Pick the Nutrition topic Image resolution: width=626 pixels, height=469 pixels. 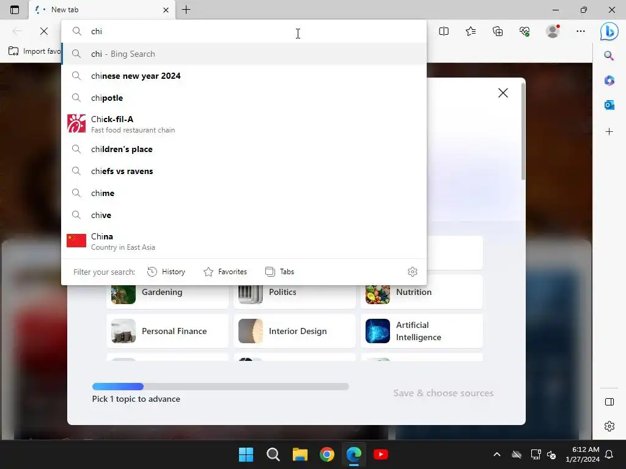(422, 293)
